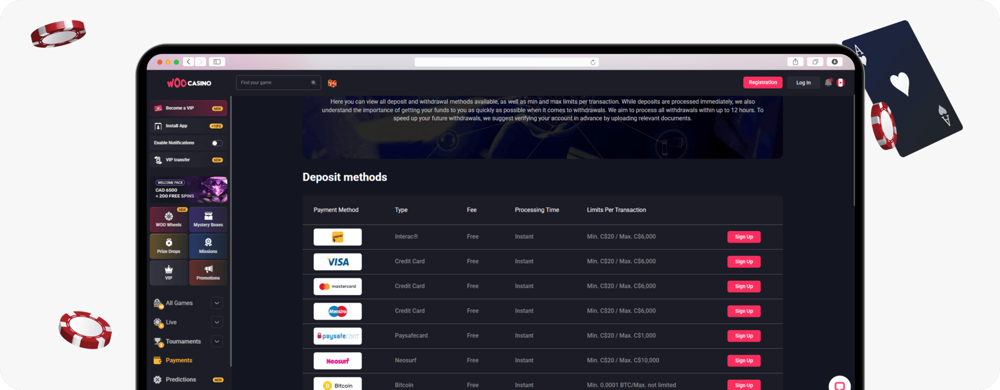Open the WOO Wheels tile
This screenshot has width=1000, height=390.
click(169, 219)
